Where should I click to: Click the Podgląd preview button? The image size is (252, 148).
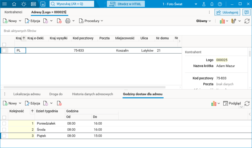(232, 103)
